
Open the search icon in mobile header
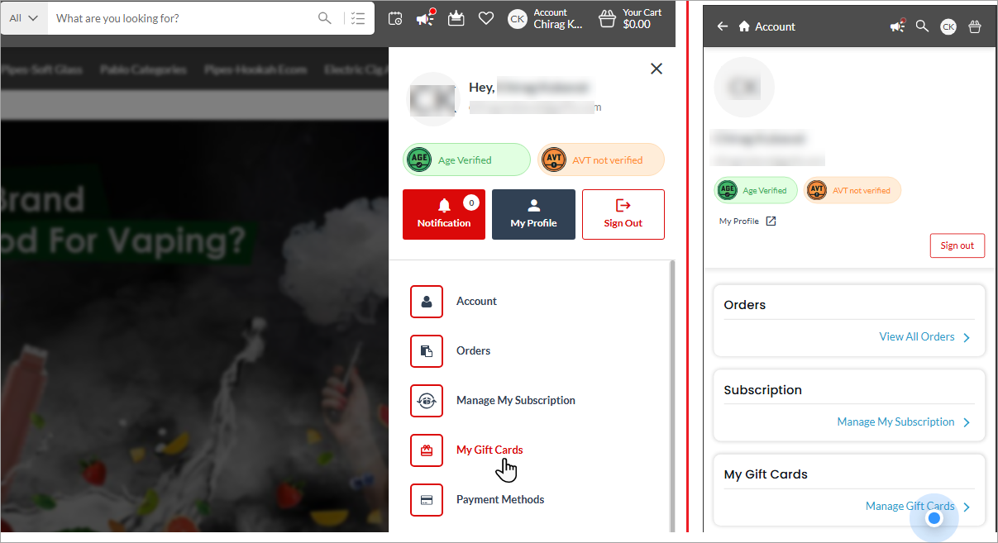(923, 26)
